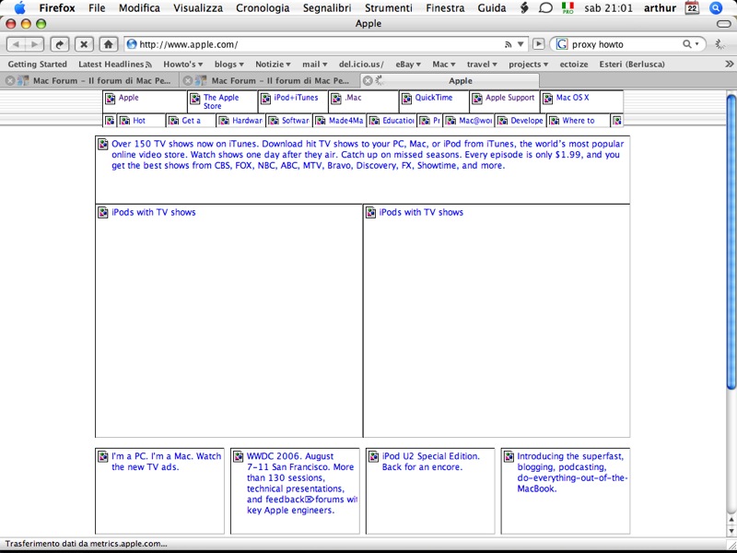The height and width of the screenshot is (553, 737).
Task: Click the script menu bar icon
Action: (524, 8)
